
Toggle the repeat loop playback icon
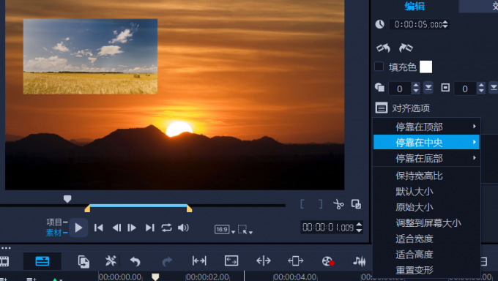(x=166, y=228)
